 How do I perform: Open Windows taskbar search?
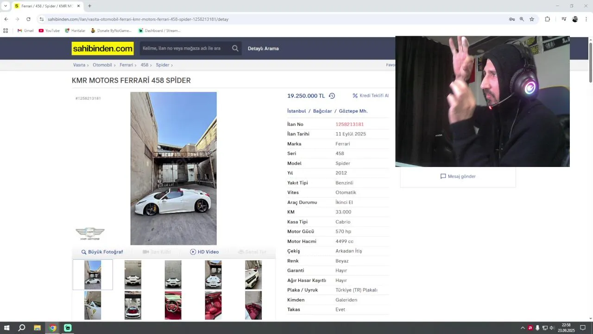tap(22, 328)
